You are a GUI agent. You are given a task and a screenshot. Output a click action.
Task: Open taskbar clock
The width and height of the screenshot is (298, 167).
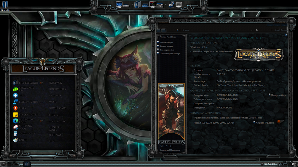pos(282,164)
